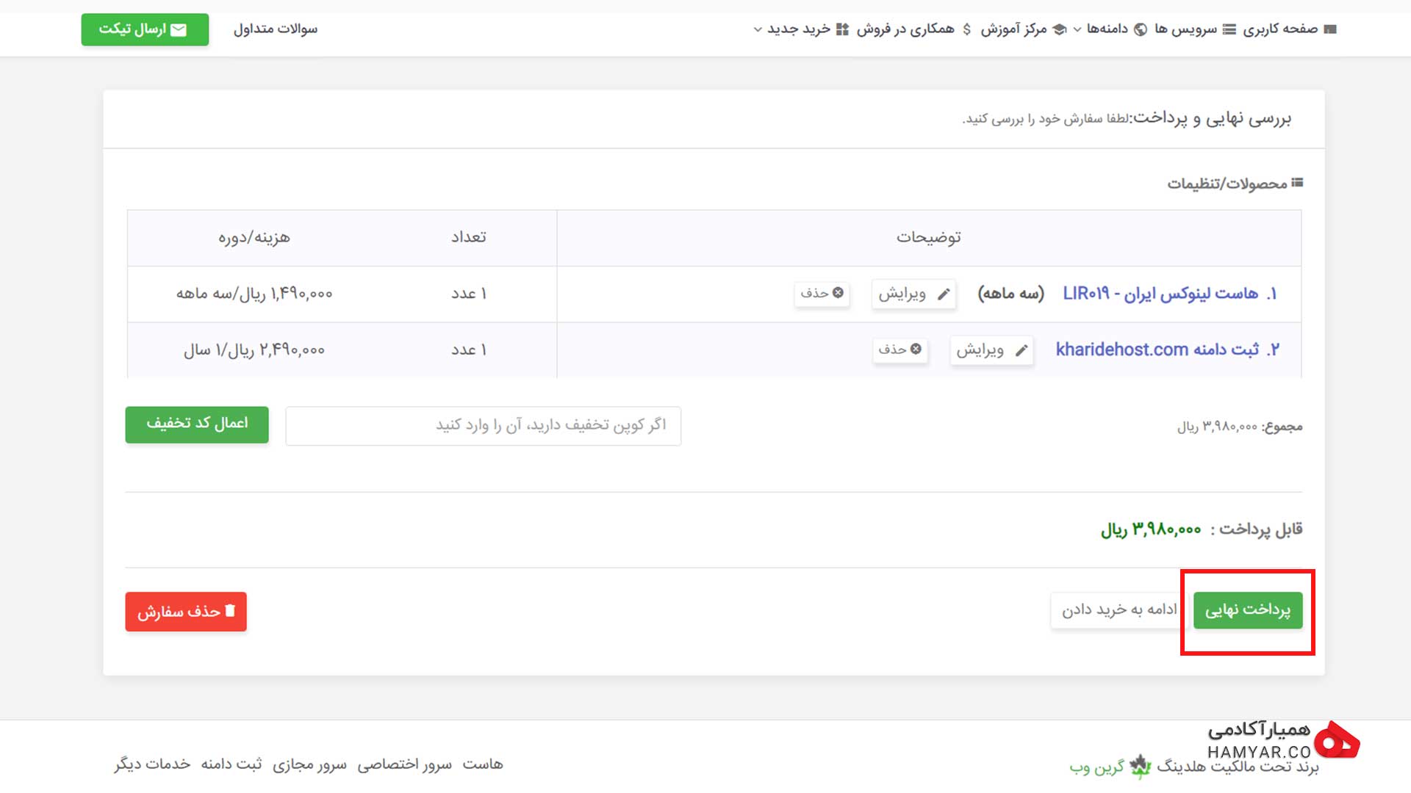Viewport: 1411px width, 793px height.
Task: Open ارسال تیکت to send a ticket
Action: (145, 29)
